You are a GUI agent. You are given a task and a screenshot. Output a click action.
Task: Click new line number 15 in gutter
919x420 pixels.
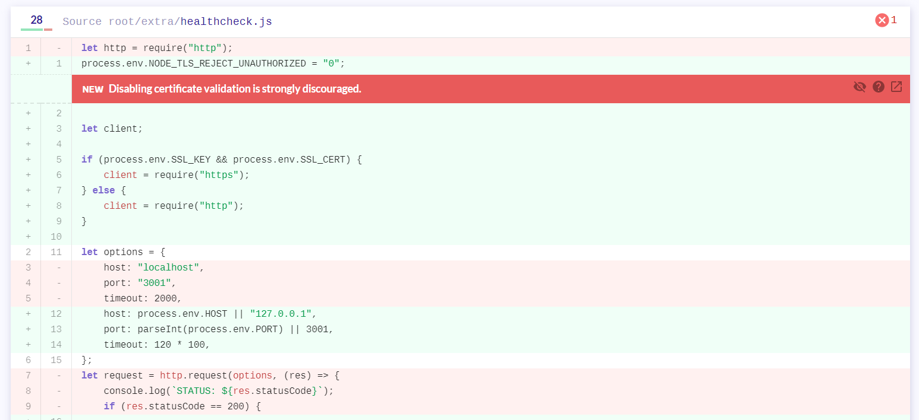(x=56, y=360)
